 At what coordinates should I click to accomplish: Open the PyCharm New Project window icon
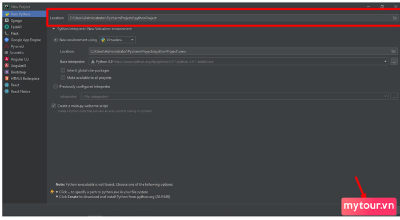coord(7,7)
